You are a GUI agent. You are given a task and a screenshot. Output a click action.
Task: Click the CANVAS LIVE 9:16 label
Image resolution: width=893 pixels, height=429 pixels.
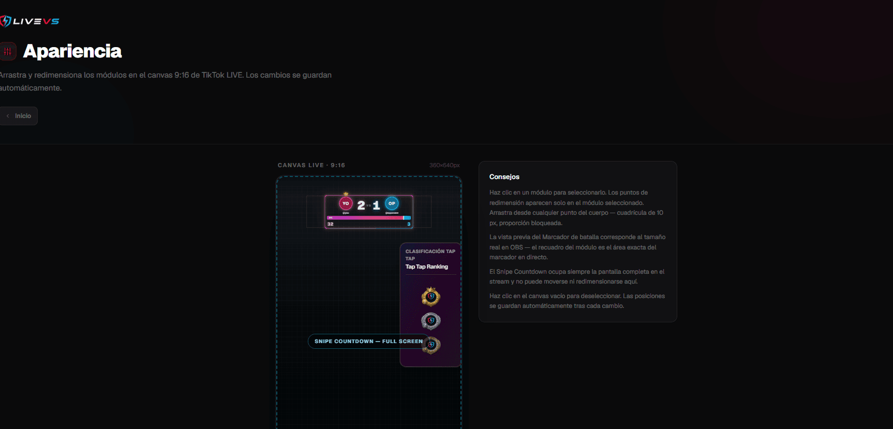[311, 165]
